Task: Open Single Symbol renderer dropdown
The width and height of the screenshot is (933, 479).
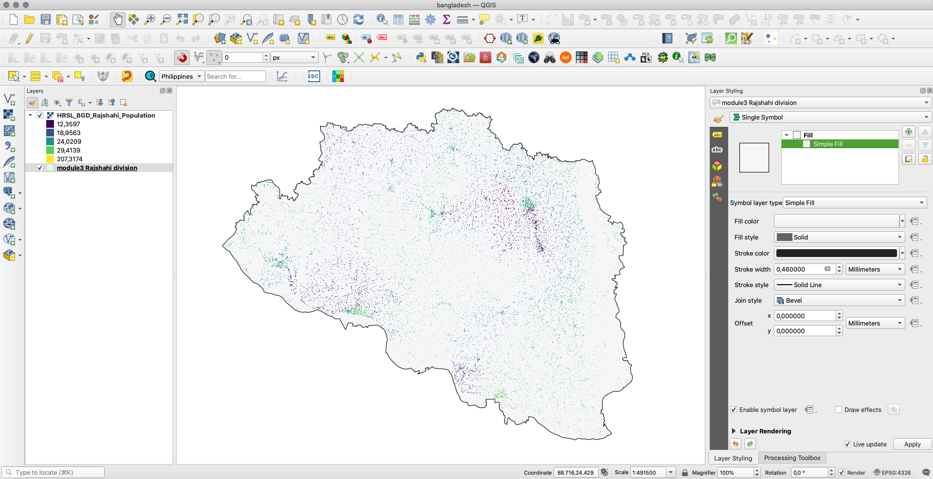Action: (830, 117)
